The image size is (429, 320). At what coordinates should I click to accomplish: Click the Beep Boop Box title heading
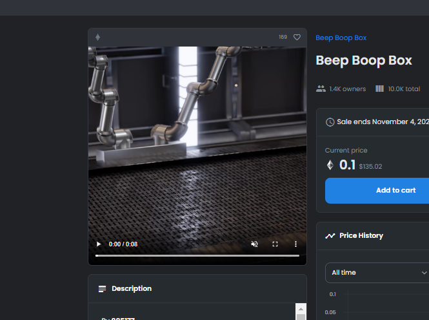(x=364, y=61)
